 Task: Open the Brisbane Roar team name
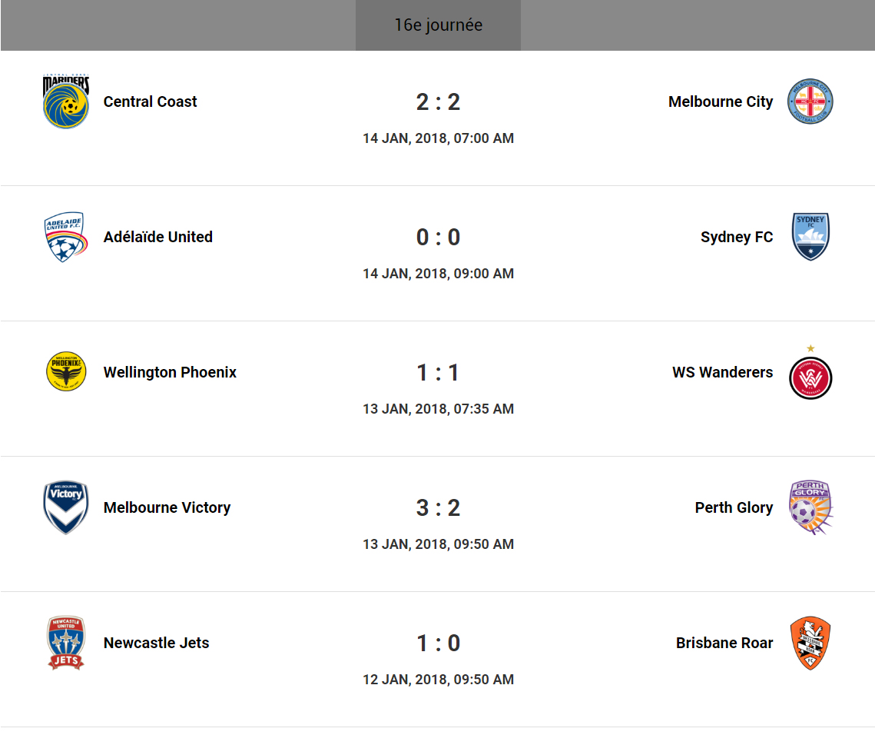coord(724,643)
